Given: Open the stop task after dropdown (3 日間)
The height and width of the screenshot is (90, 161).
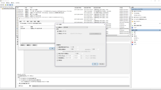Looking at the screenshot, I should pos(79,54).
